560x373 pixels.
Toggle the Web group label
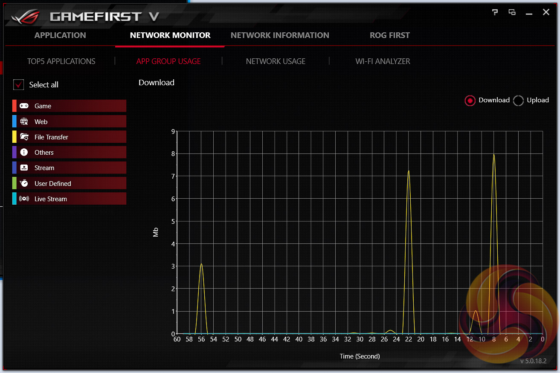pyautogui.click(x=41, y=121)
